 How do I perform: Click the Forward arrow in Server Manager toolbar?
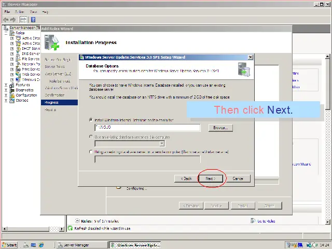click(13, 20)
